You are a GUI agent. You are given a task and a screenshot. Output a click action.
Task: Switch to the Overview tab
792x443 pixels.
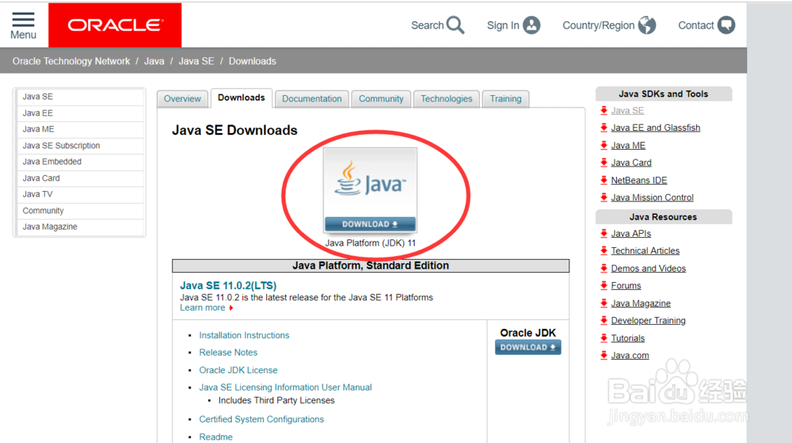coord(182,98)
